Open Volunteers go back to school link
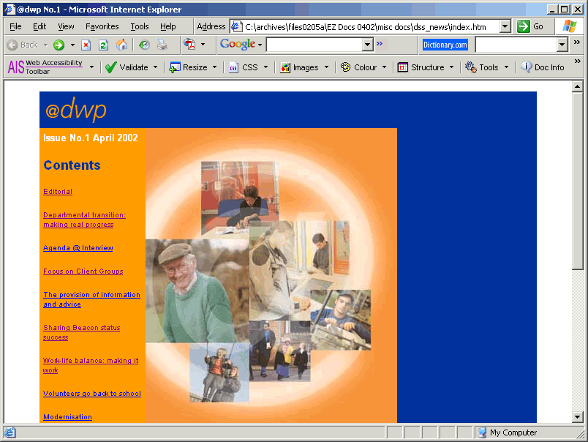 pos(92,394)
